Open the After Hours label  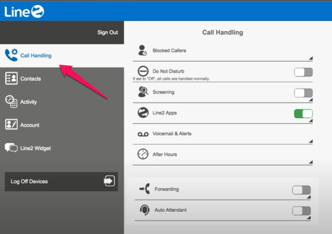[x=165, y=154]
